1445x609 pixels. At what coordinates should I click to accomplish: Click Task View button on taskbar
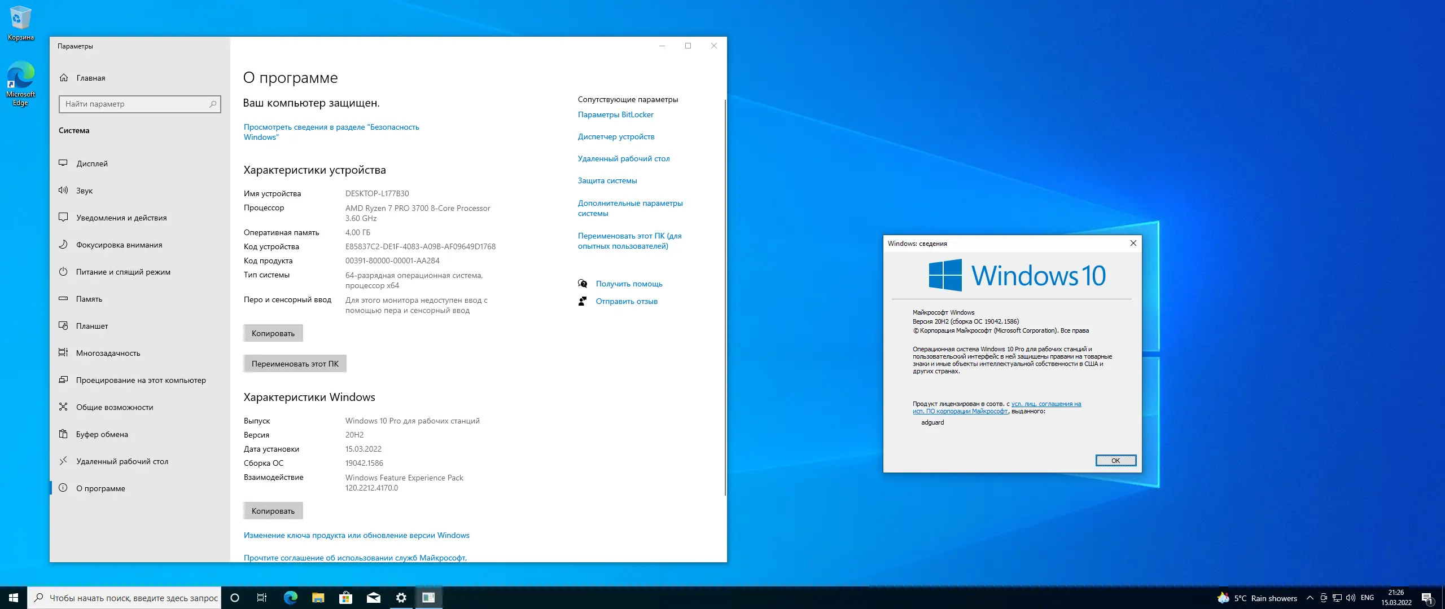click(x=262, y=598)
